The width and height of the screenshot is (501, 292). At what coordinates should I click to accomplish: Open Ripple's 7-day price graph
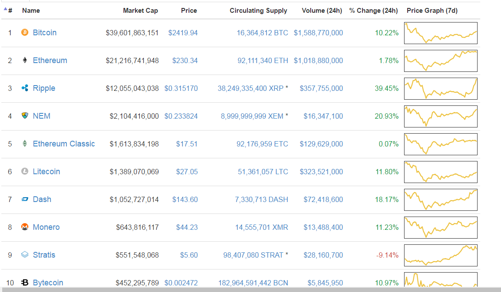(441, 89)
